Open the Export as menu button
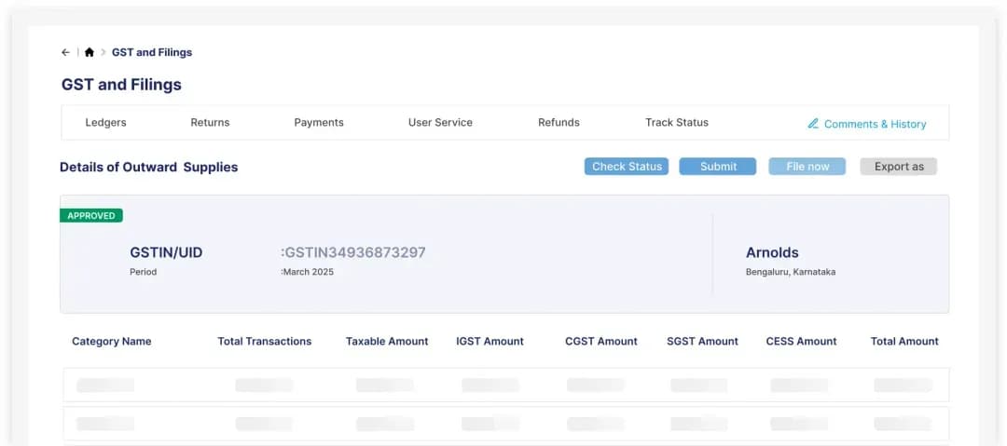Image resolution: width=1007 pixels, height=446 pixels. click(x=899, y=167)
